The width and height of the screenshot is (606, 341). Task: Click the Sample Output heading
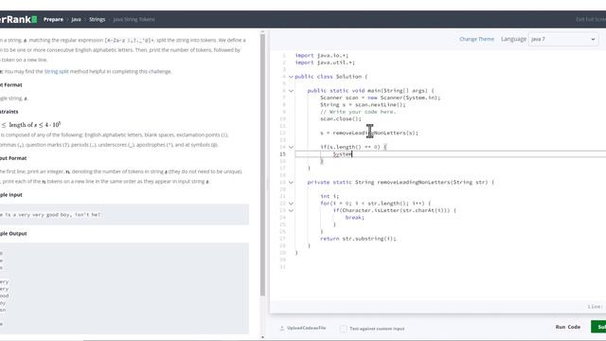13,234
